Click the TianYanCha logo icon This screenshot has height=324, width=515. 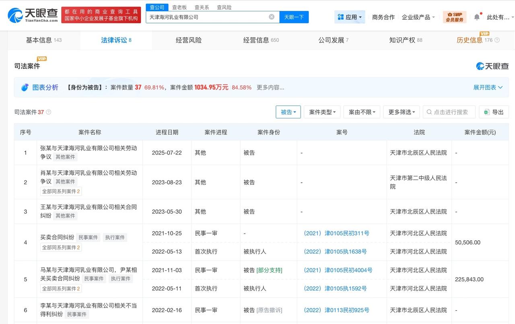tap(15, 15)
